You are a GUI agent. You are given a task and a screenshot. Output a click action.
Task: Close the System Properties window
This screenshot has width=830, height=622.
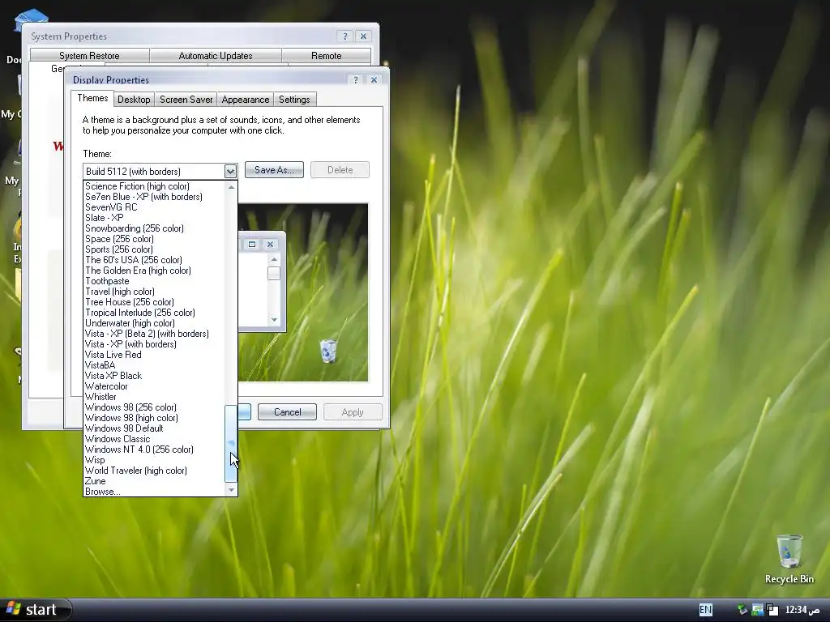click(363, 36)
